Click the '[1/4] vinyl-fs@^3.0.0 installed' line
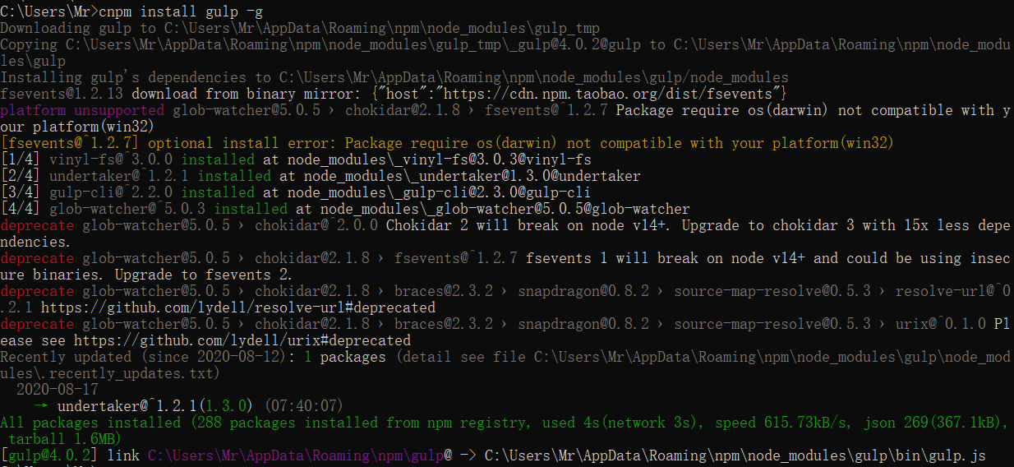This screenshot has height=467, width=1014. click(x=296, y=160)
